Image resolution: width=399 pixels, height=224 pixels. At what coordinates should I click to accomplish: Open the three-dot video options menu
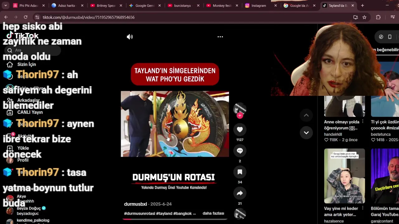pyautogui.click(x=220, y=37)
